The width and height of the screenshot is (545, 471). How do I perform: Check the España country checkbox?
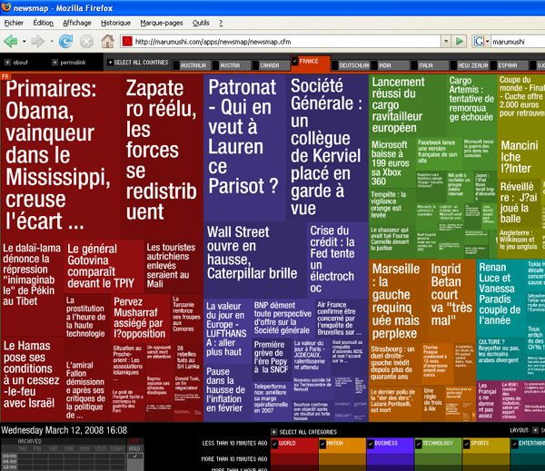(493, 65)
